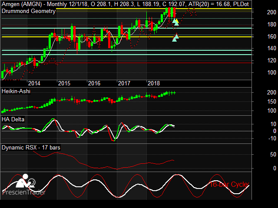The height and width of the screenshot is (208, 278).
Task: Click the 140 price level on main axis
Action: (x=271, y=48)
